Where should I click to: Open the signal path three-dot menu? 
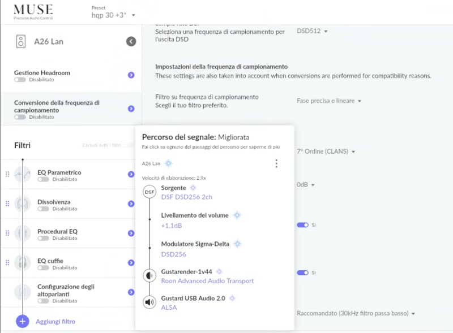pos(276,163)
